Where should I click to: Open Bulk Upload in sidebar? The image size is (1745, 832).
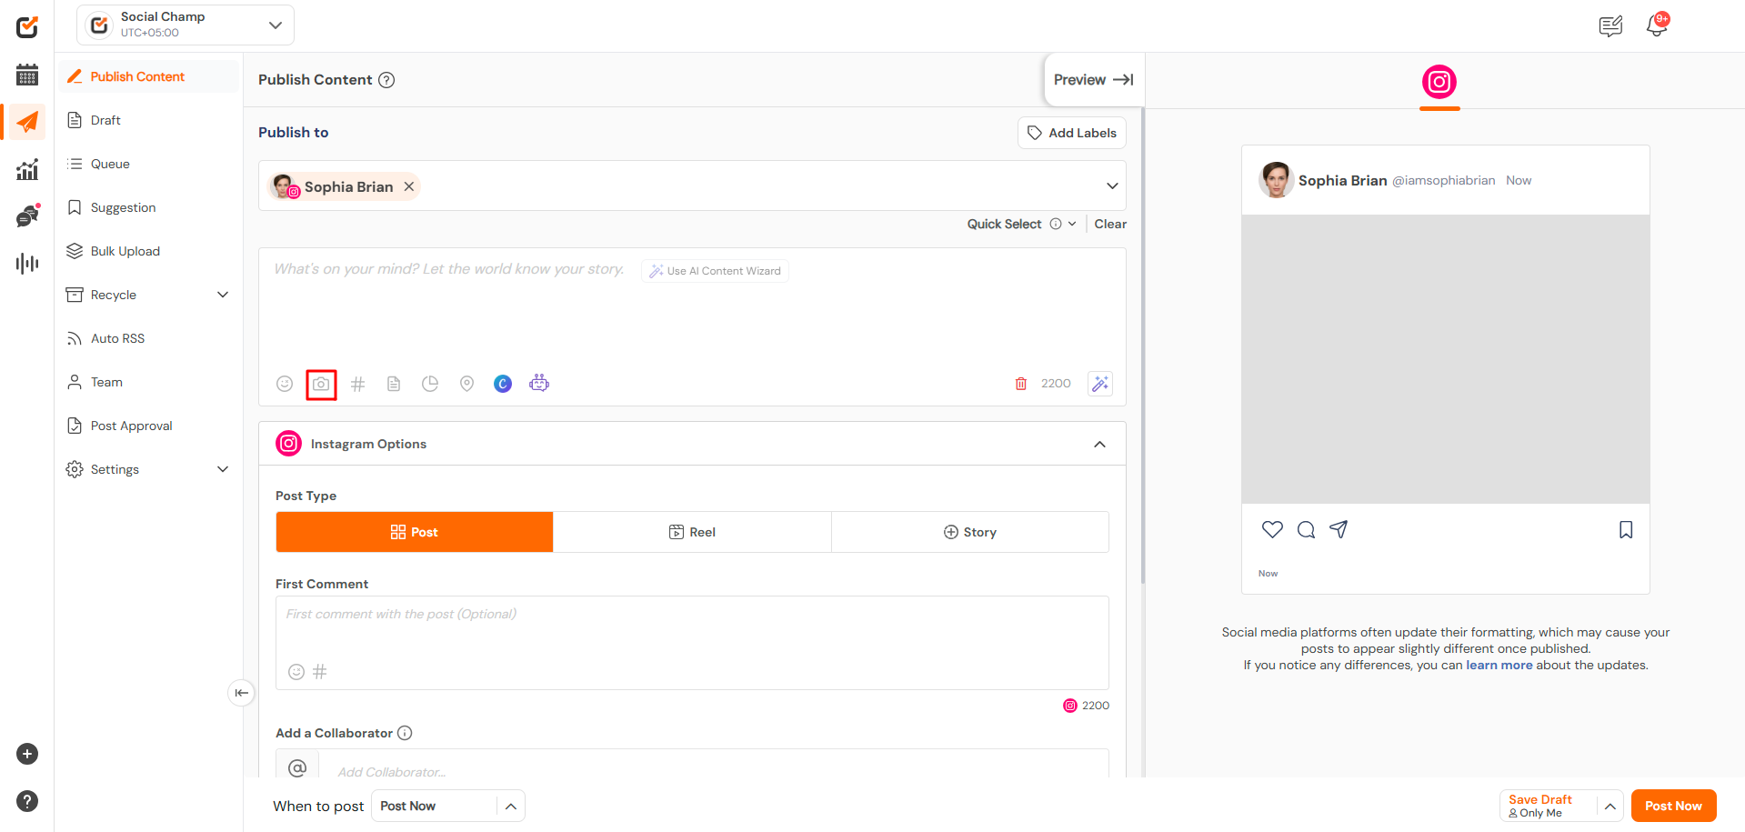[150, 251]
